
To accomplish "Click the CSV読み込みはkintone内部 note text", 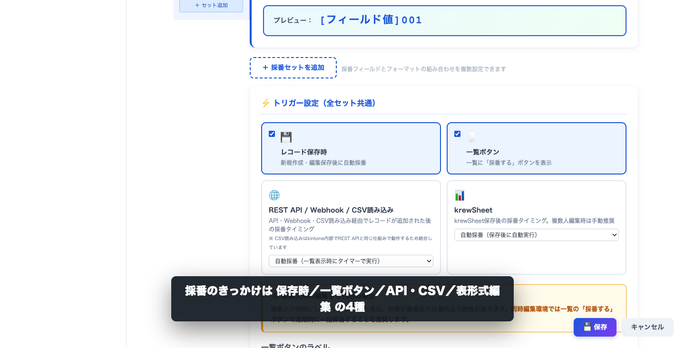I will 351,242.
